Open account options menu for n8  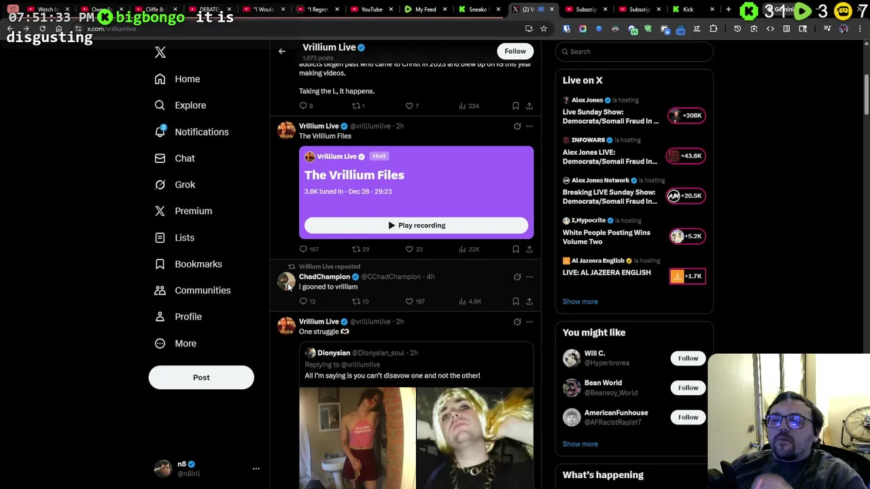point(256,469)
